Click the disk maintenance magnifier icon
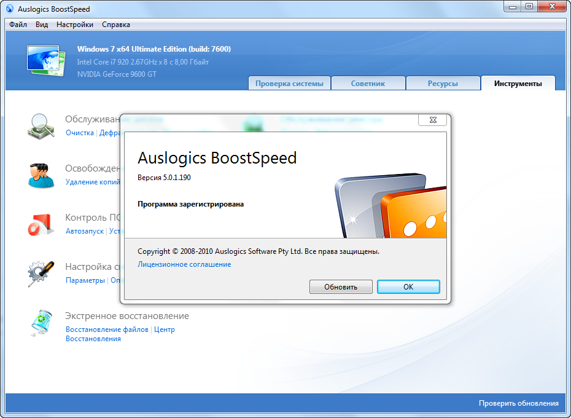The image size is (571, 418). [41, 126]
